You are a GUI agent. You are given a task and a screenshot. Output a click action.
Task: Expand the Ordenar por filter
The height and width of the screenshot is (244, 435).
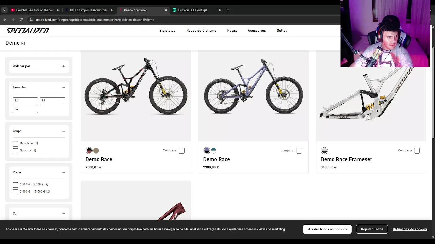(x=39, y=66)
